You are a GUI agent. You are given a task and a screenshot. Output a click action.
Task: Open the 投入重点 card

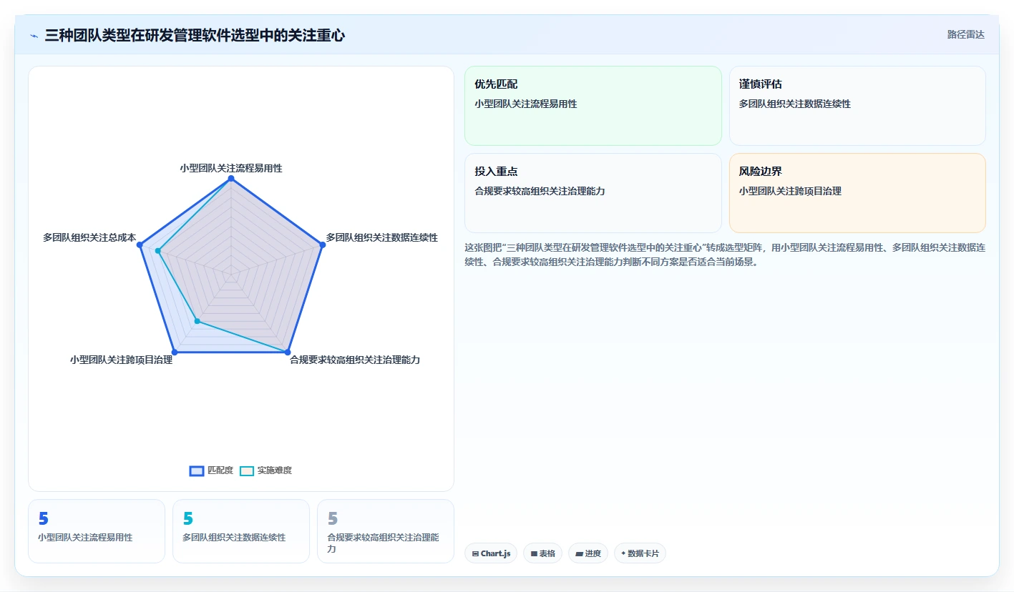[593, 193]
